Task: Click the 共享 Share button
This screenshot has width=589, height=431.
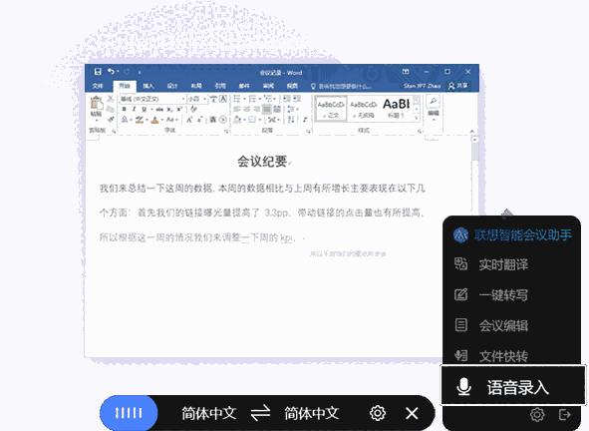Action: tap(457, 86)
